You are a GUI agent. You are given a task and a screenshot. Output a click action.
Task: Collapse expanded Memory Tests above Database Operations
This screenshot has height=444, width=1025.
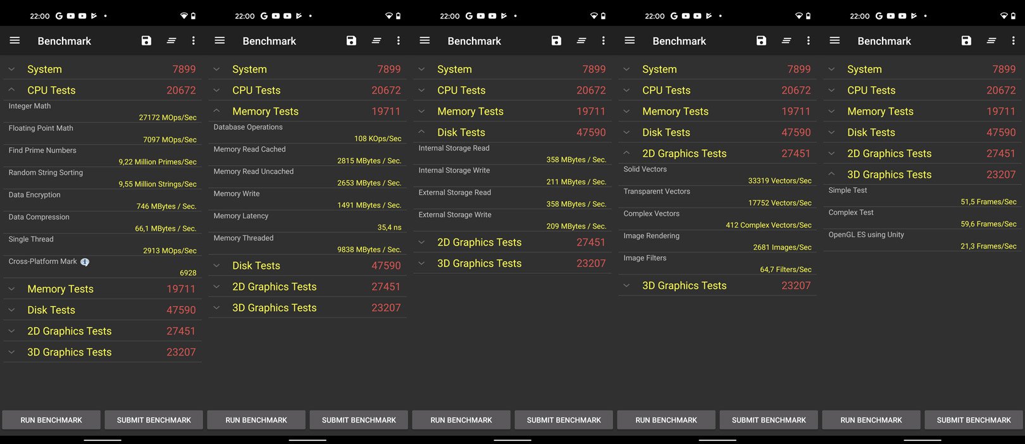tap(216, 111)
